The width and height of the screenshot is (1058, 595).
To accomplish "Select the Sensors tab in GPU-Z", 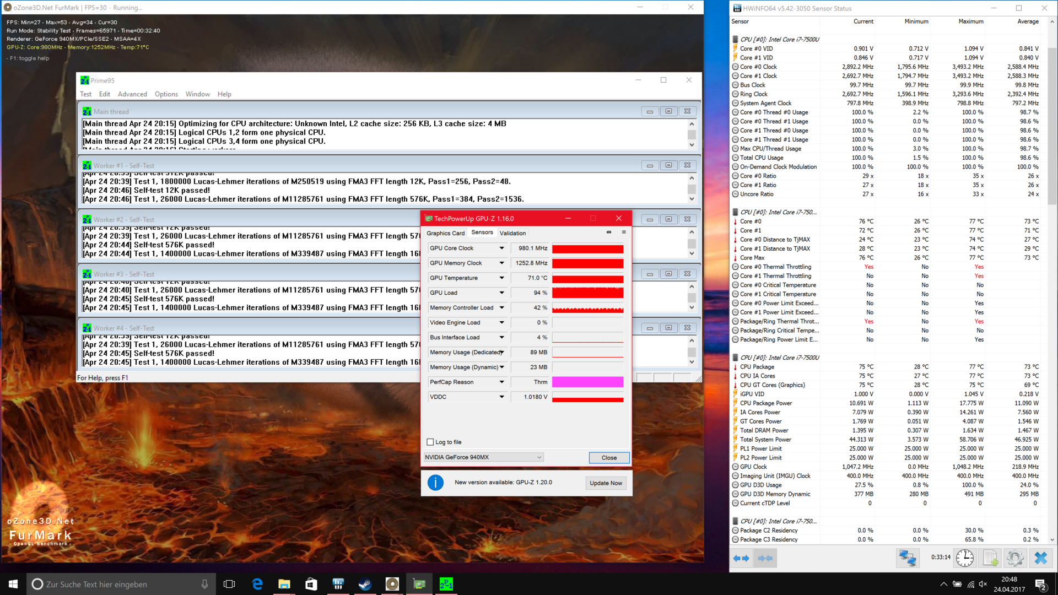I will pyautogui.click(x=482, y=232).
